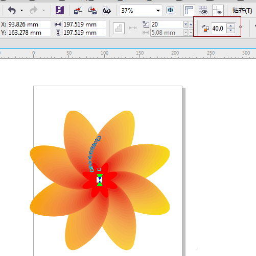This screenshot has width=256, height=256.
Task: Click the blend spacing field 5.08 mm
Action: 167,33
